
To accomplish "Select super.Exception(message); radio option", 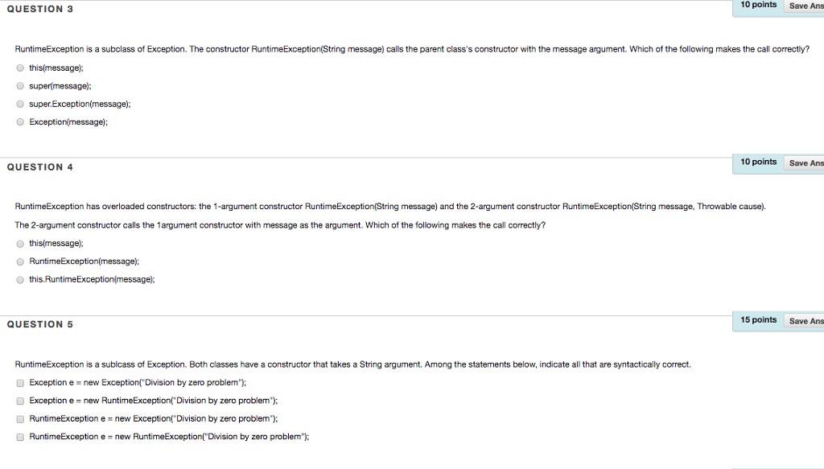I will (x=20, y=104).
